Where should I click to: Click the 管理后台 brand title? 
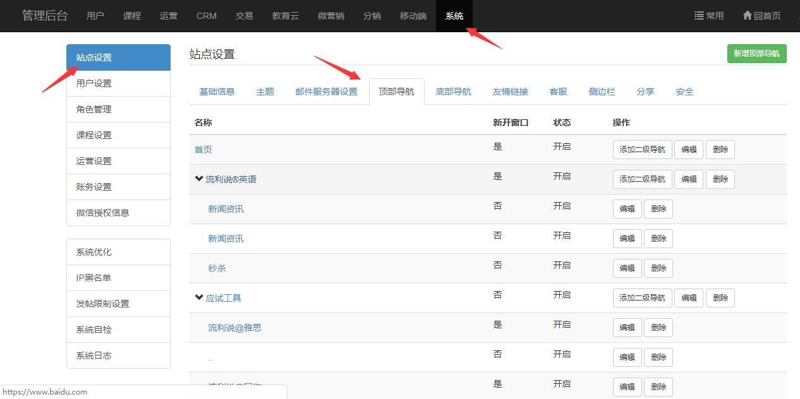click(44, 16)
